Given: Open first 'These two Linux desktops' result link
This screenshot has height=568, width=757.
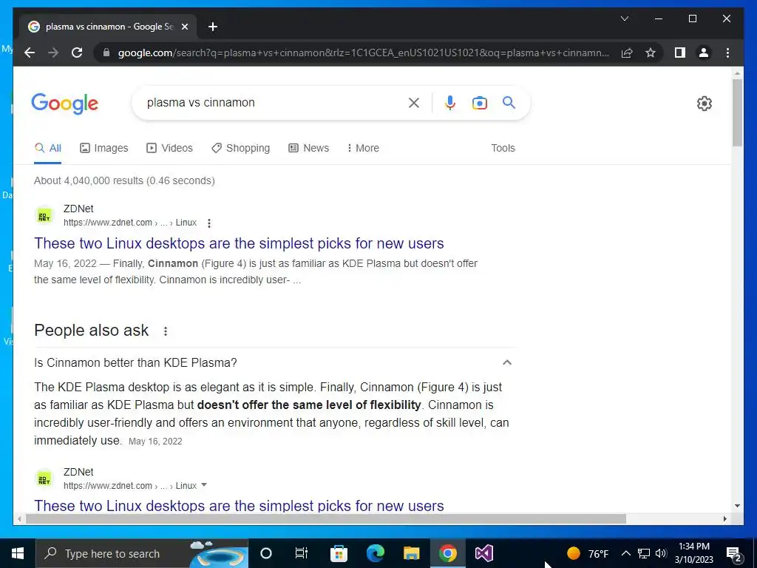Looking at the screenshot, I should 239,243.
